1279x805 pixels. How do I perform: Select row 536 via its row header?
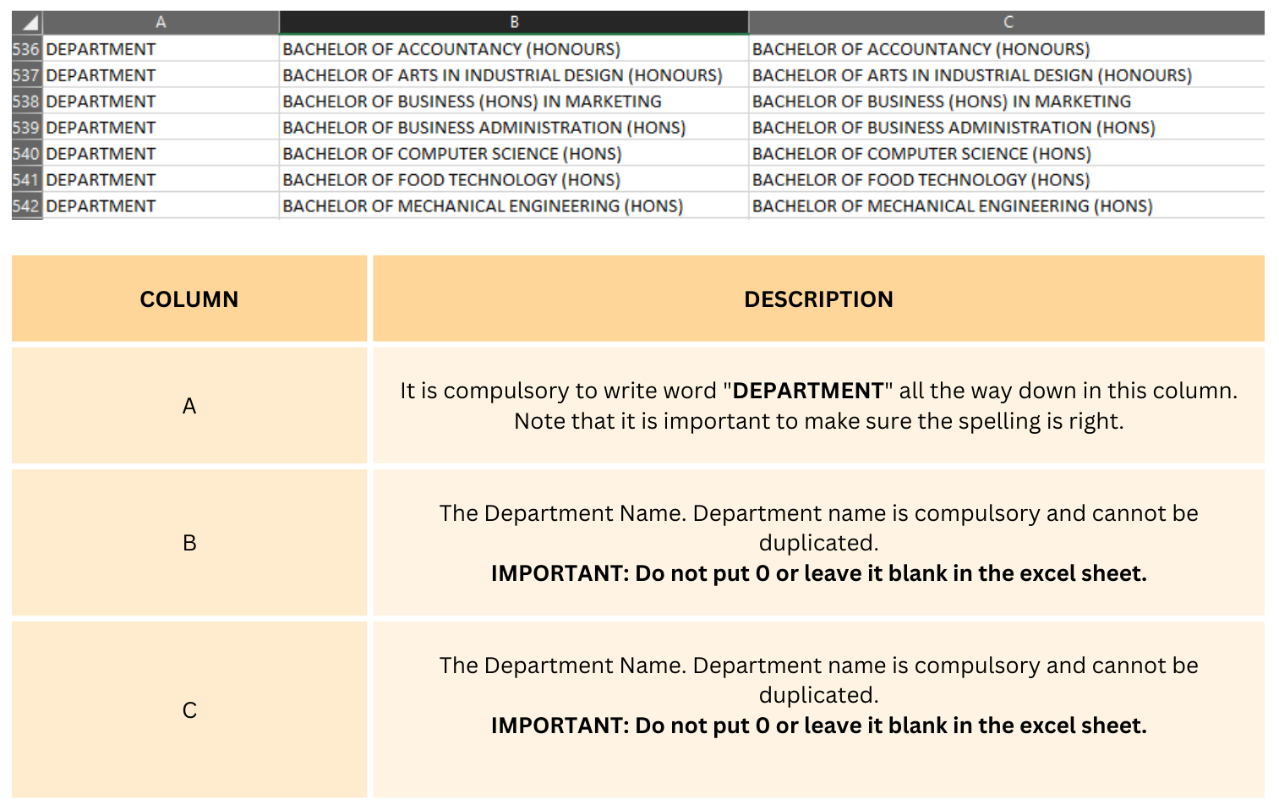pyautogui.click(x=26, y=49)
